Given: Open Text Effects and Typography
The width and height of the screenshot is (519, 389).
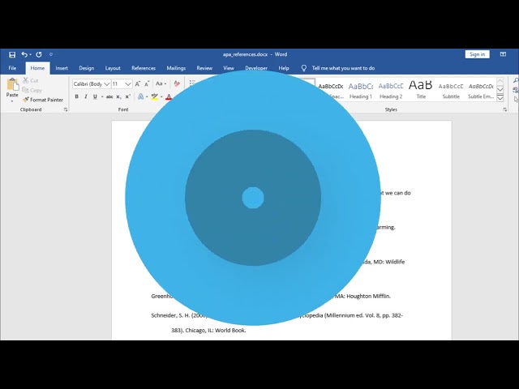Looking at the screenshot, I should click(x=140, y=96).
